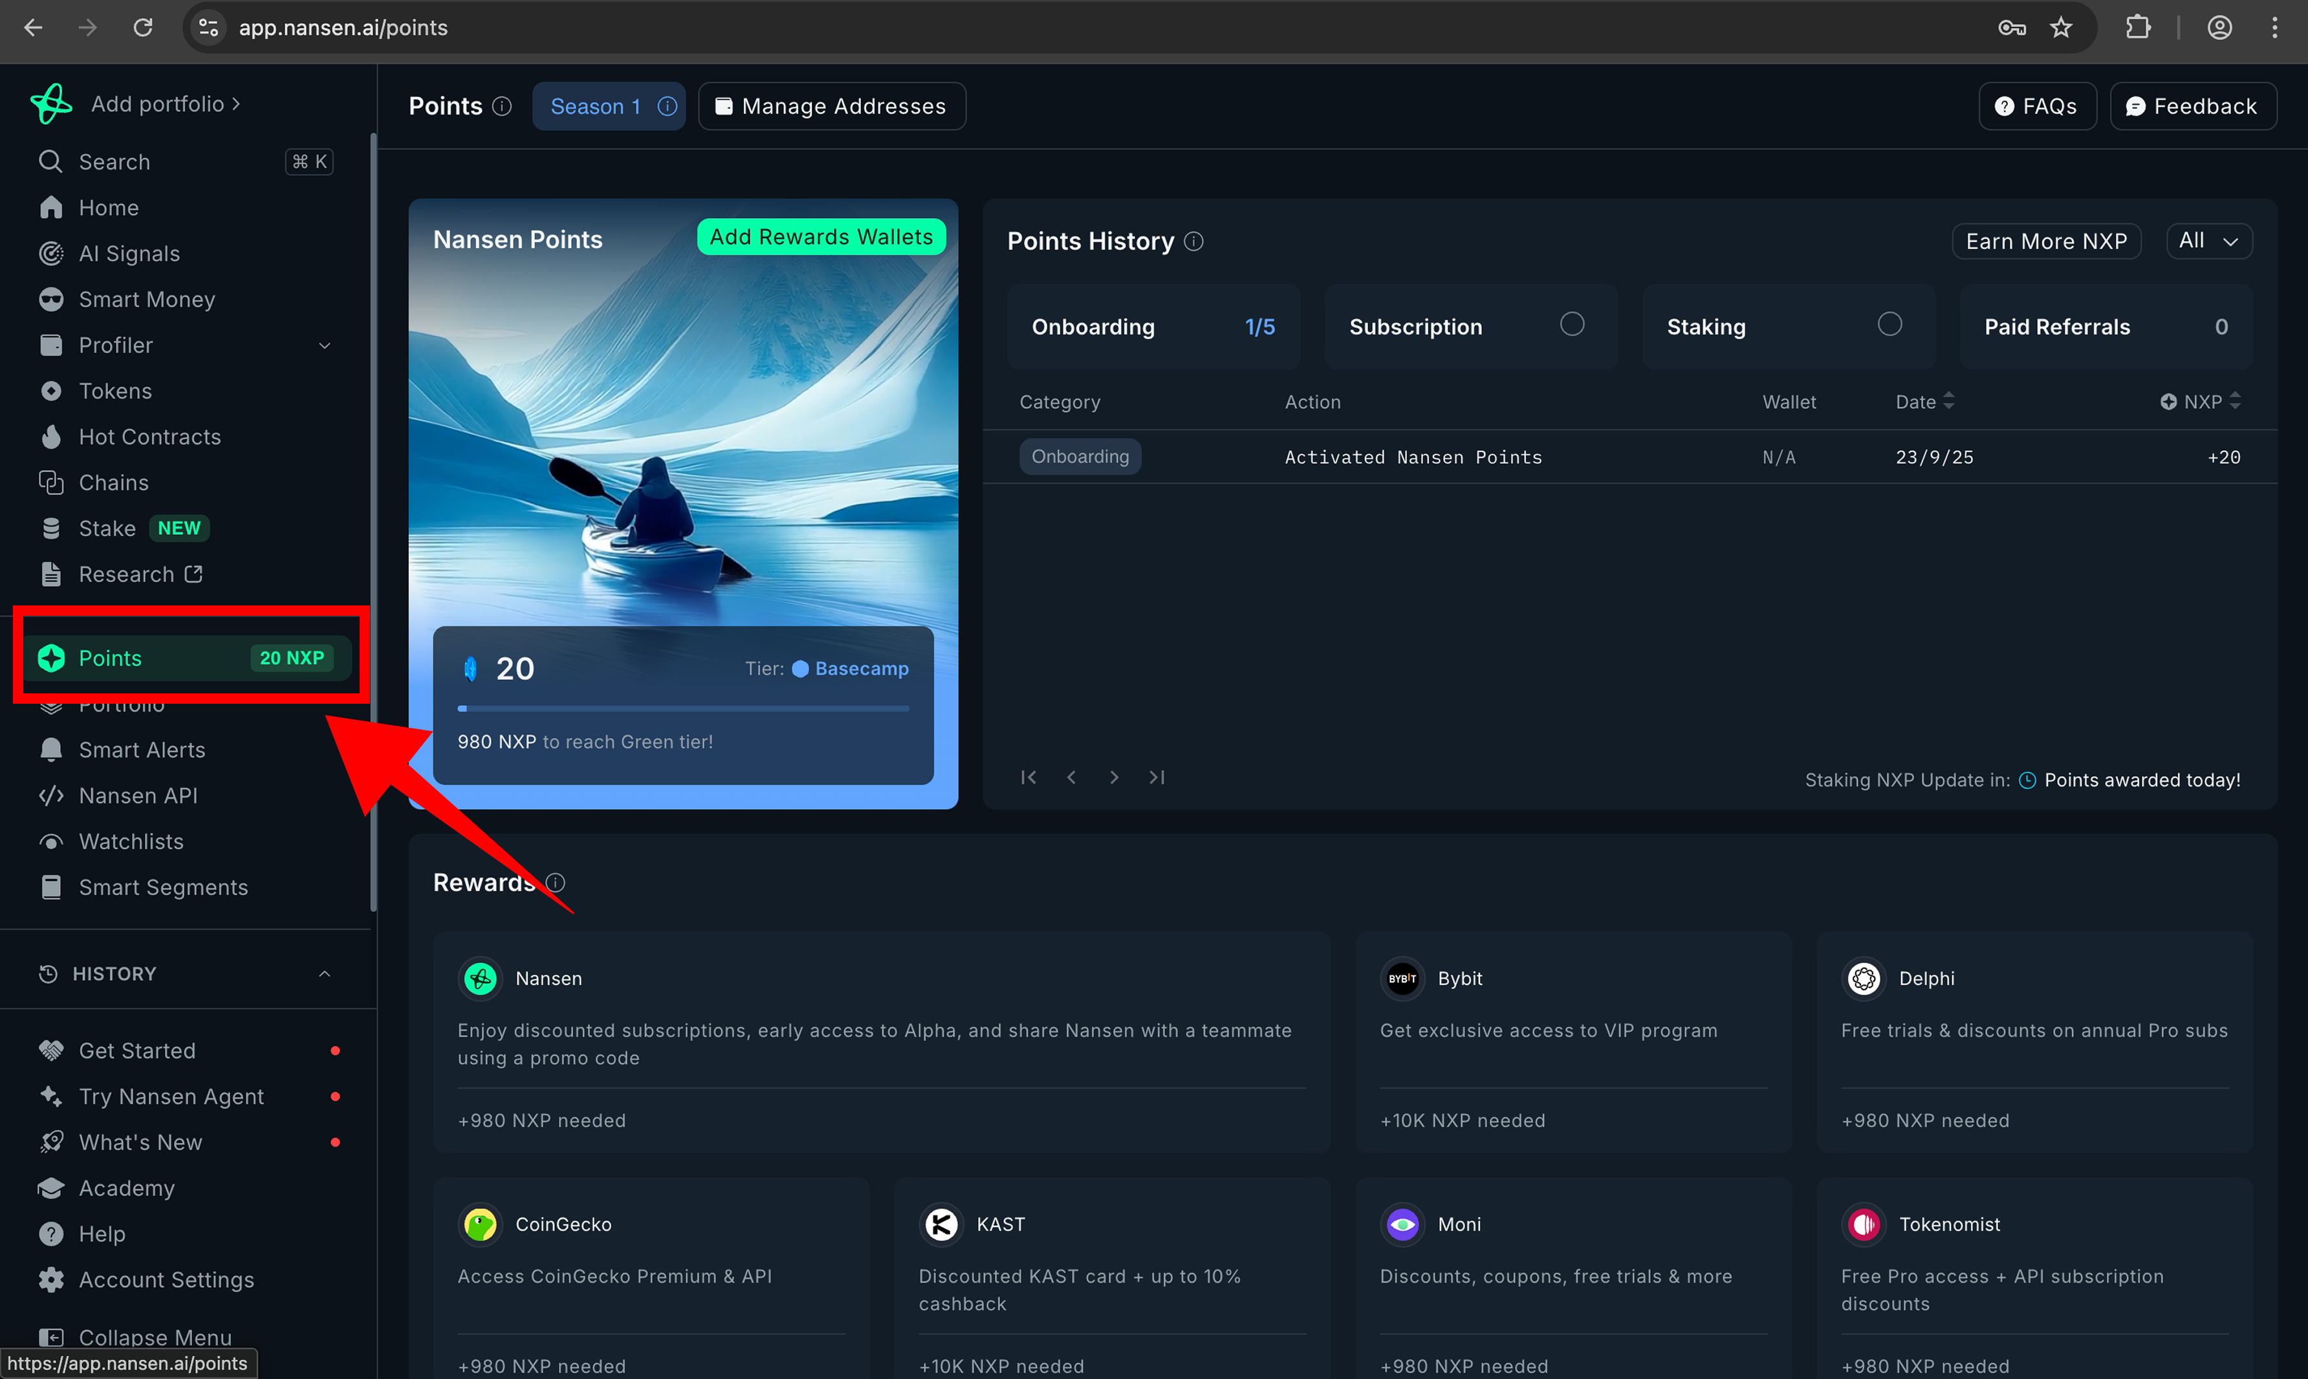The image size is (2308, 1379).
Task: Go to last page of history
Action: tap(1157, 777)
